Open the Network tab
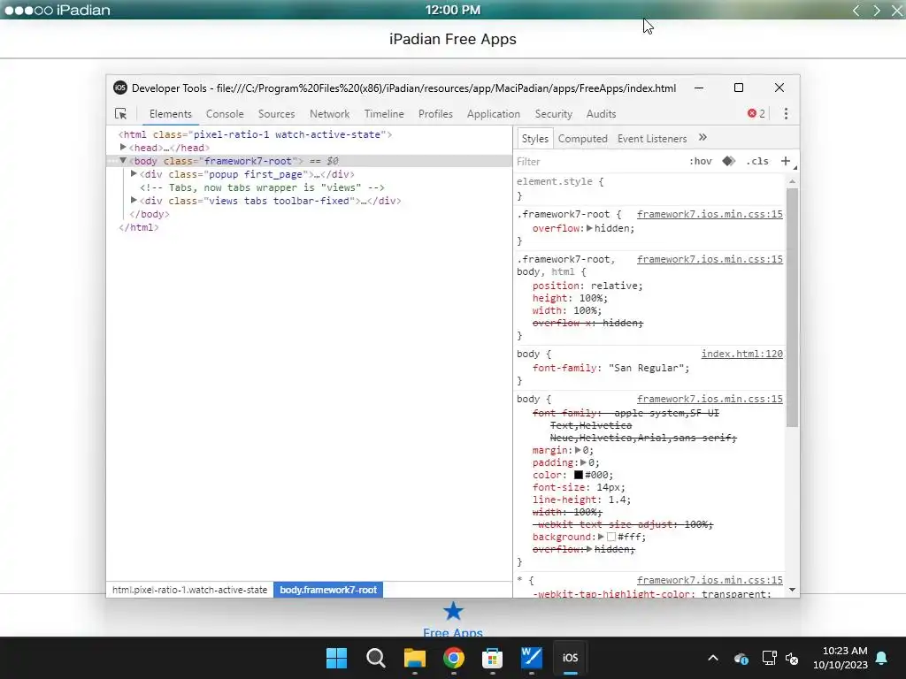Image resolution: width=906 pixels, height=679 pixels. click(x=329, y=114)
